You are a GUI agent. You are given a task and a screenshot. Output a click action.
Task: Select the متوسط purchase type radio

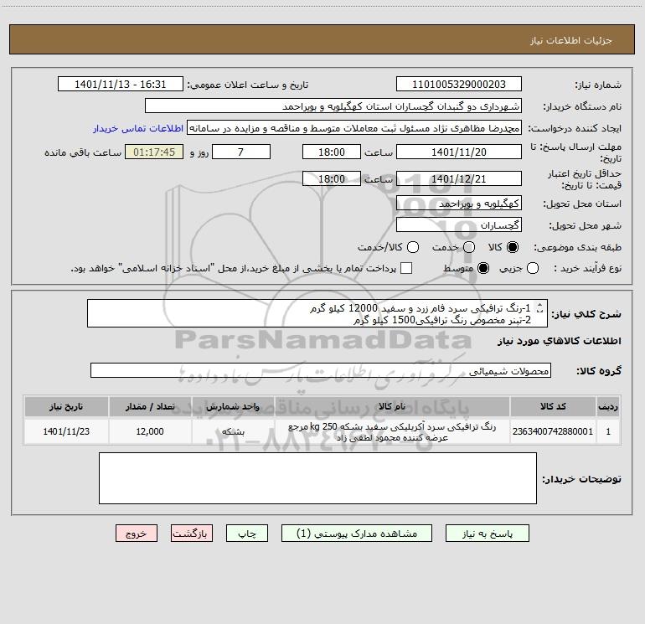[x=483, y=268]
